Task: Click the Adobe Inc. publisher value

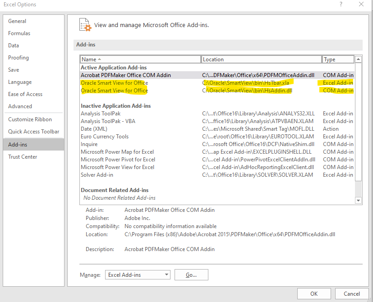Action: click(x=137, y=218)
